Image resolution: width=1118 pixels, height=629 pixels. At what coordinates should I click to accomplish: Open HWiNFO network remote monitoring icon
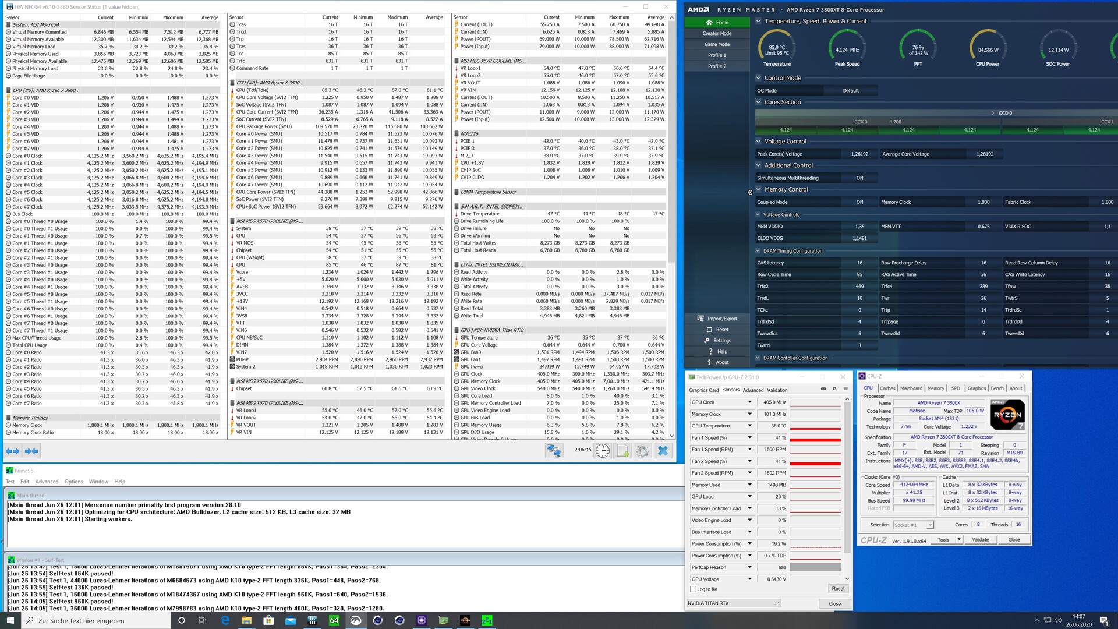[x=554, y=451]
